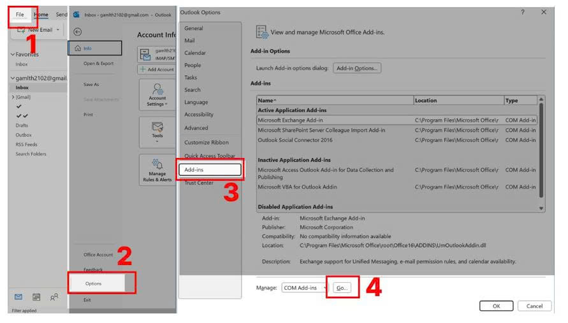Select Add-ins category in Outlook Options
The height and width of the screenshot is (323, 568).
point(210,169)
